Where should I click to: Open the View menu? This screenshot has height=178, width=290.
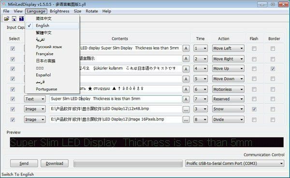[x=18, y=11]
